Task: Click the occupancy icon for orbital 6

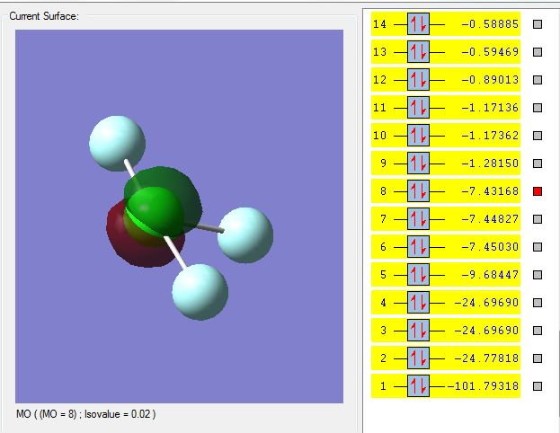Action: pos(419,248)
